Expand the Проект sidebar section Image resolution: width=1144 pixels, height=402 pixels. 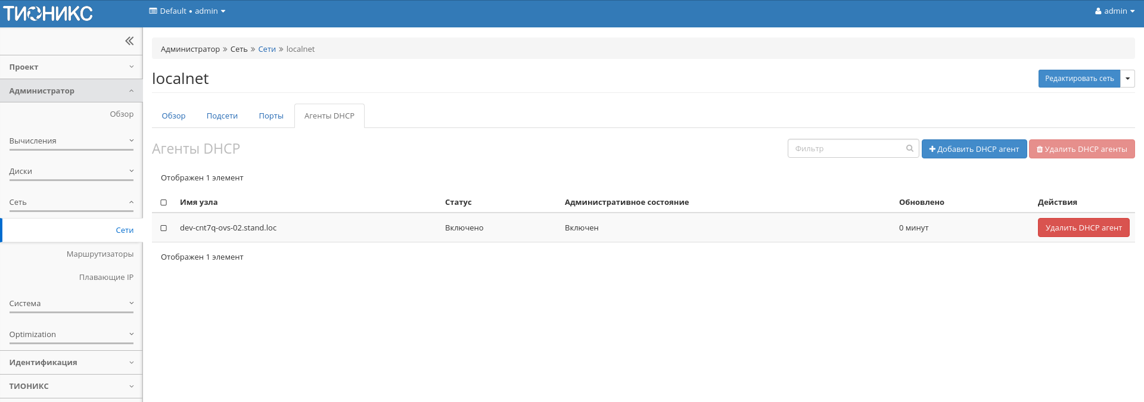click(71, 67)
